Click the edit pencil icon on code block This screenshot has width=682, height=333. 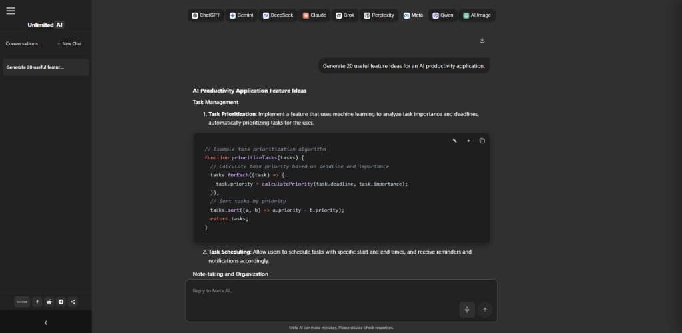click(454, 141)
